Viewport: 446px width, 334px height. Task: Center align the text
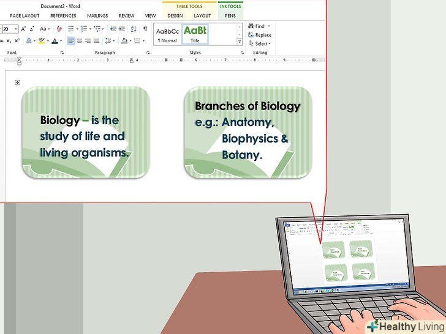(x=80, y=41)
